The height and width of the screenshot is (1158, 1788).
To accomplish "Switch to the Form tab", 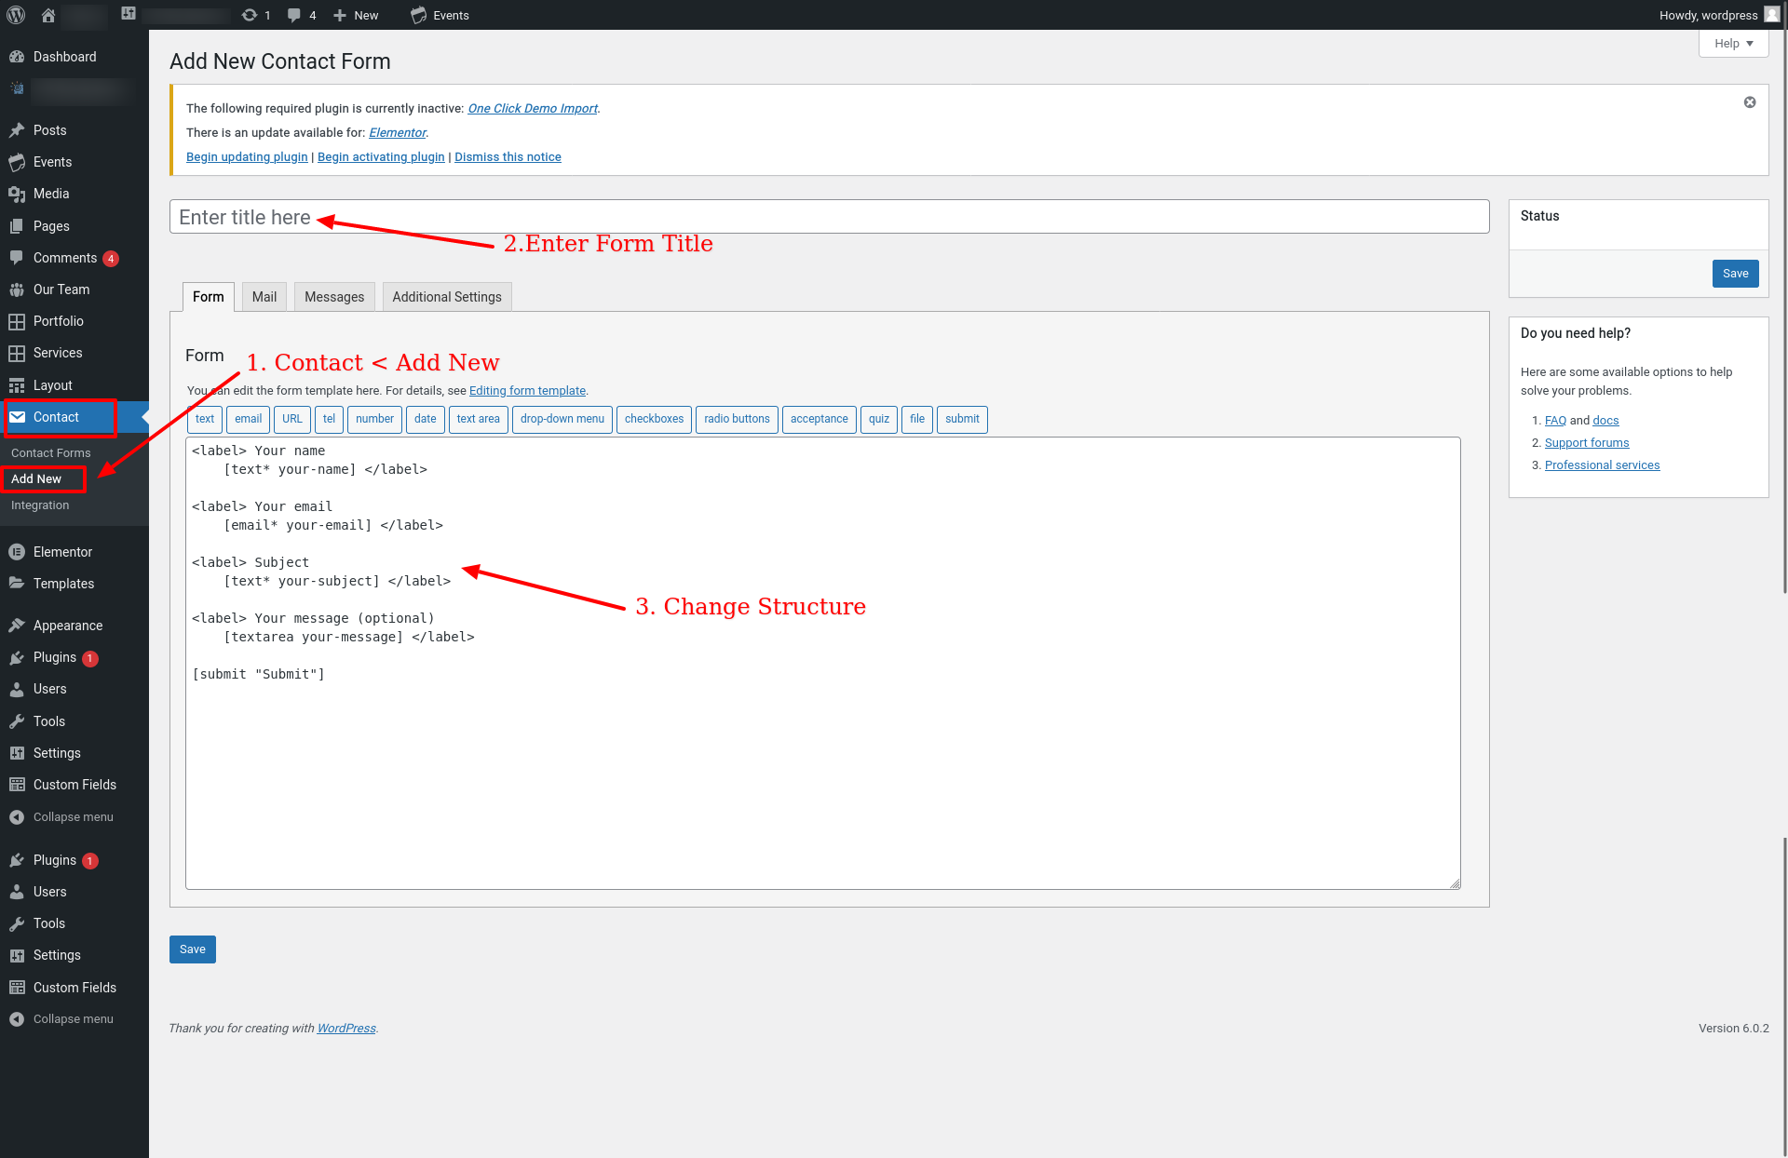I will [x=209, y=297].
